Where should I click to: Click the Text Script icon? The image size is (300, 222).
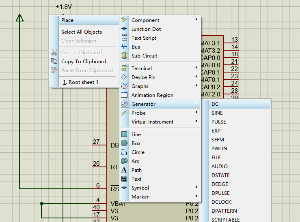coord(124,38)
